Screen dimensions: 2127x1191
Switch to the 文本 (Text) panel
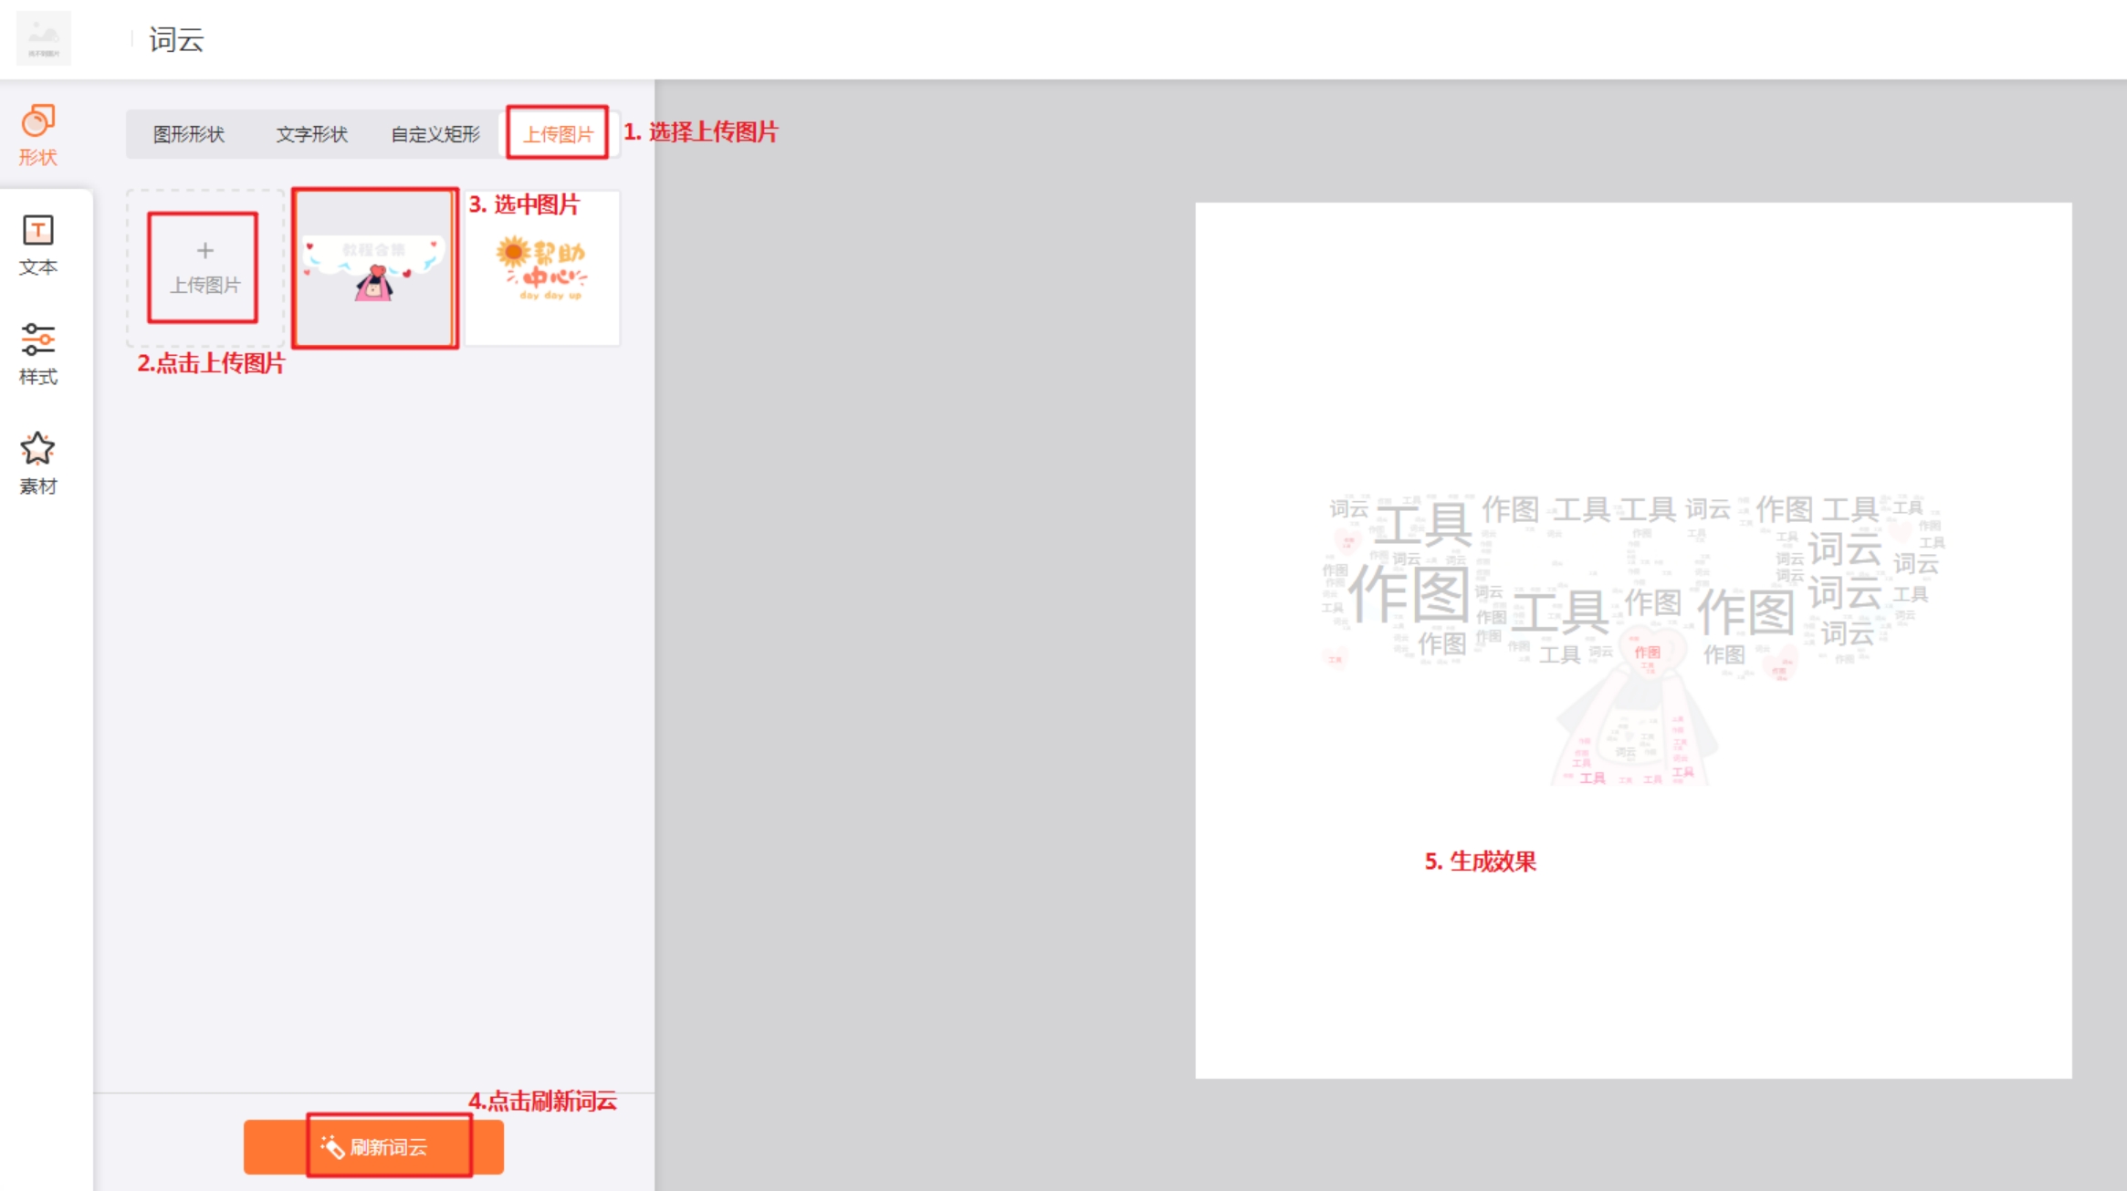click(37, 242)
